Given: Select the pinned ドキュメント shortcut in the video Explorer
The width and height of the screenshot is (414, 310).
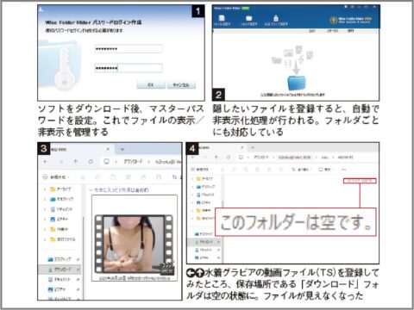Looking at the screenshot, I should [60, 279].
